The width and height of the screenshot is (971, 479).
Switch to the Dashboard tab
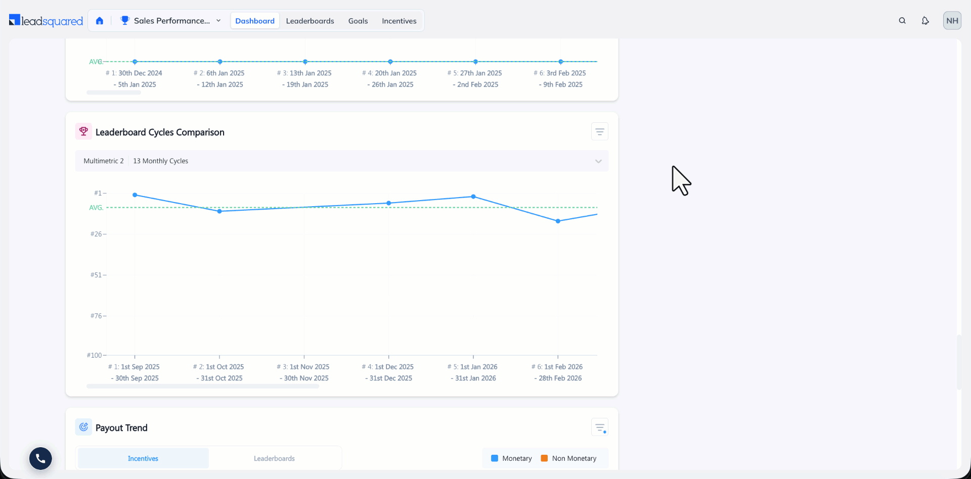(255, 21)
